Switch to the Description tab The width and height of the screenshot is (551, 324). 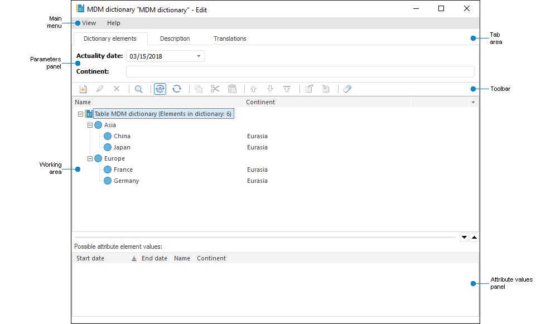coord(175,38)
